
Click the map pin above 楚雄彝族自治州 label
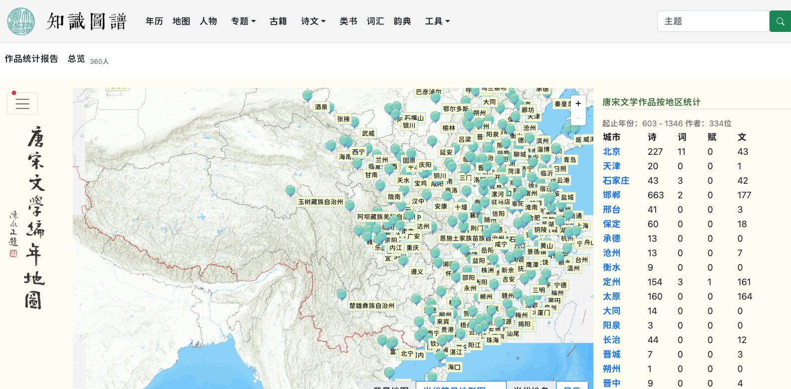click(342, 294)
